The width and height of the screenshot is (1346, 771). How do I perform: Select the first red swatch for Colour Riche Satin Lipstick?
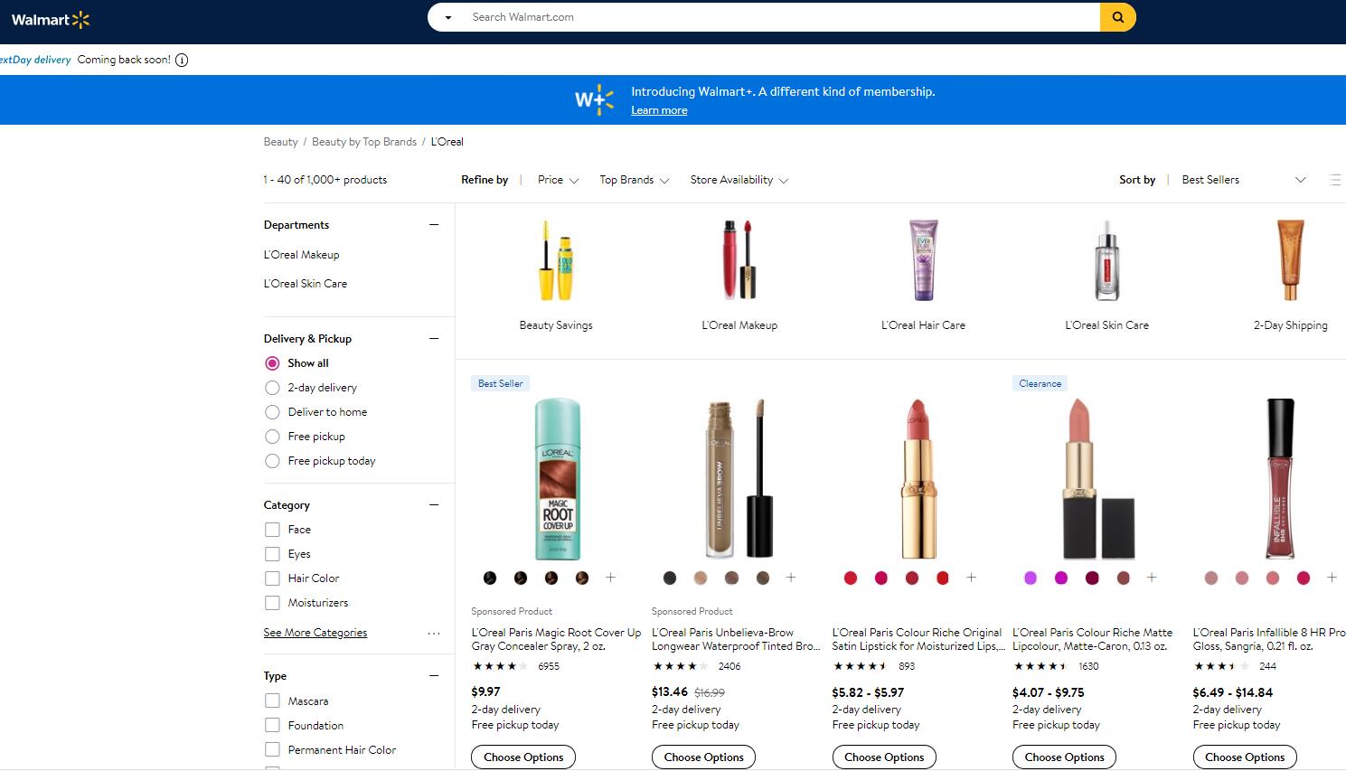tap(851, 578)
